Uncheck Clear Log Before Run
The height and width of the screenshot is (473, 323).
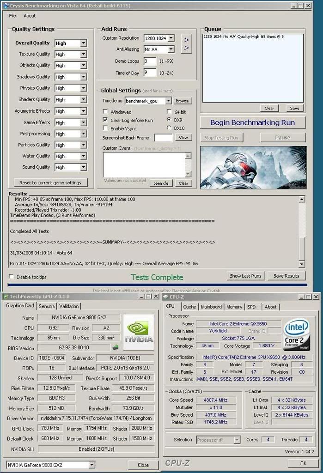(105, 120)
